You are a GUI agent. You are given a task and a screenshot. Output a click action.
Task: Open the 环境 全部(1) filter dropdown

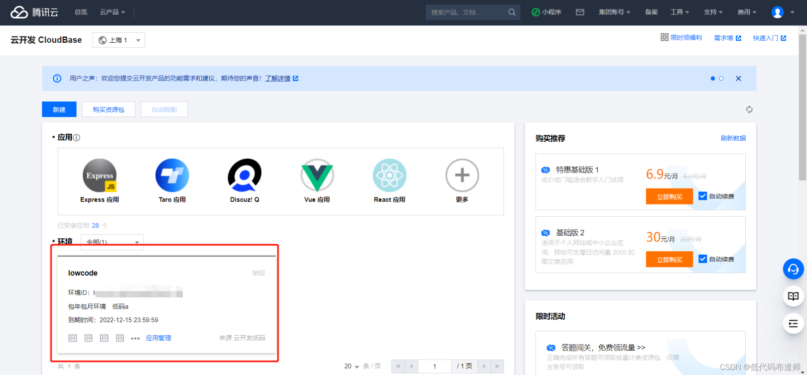coord(112,242)
